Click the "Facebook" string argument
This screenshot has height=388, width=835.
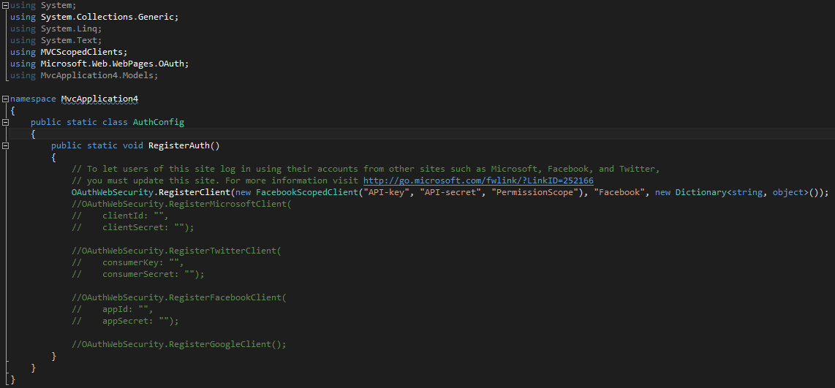pyautogui.click(x=620, y=192)
